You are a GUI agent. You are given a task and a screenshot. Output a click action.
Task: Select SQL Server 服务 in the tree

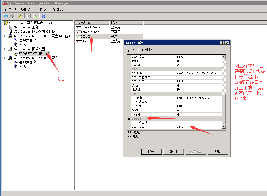point(26,27)
